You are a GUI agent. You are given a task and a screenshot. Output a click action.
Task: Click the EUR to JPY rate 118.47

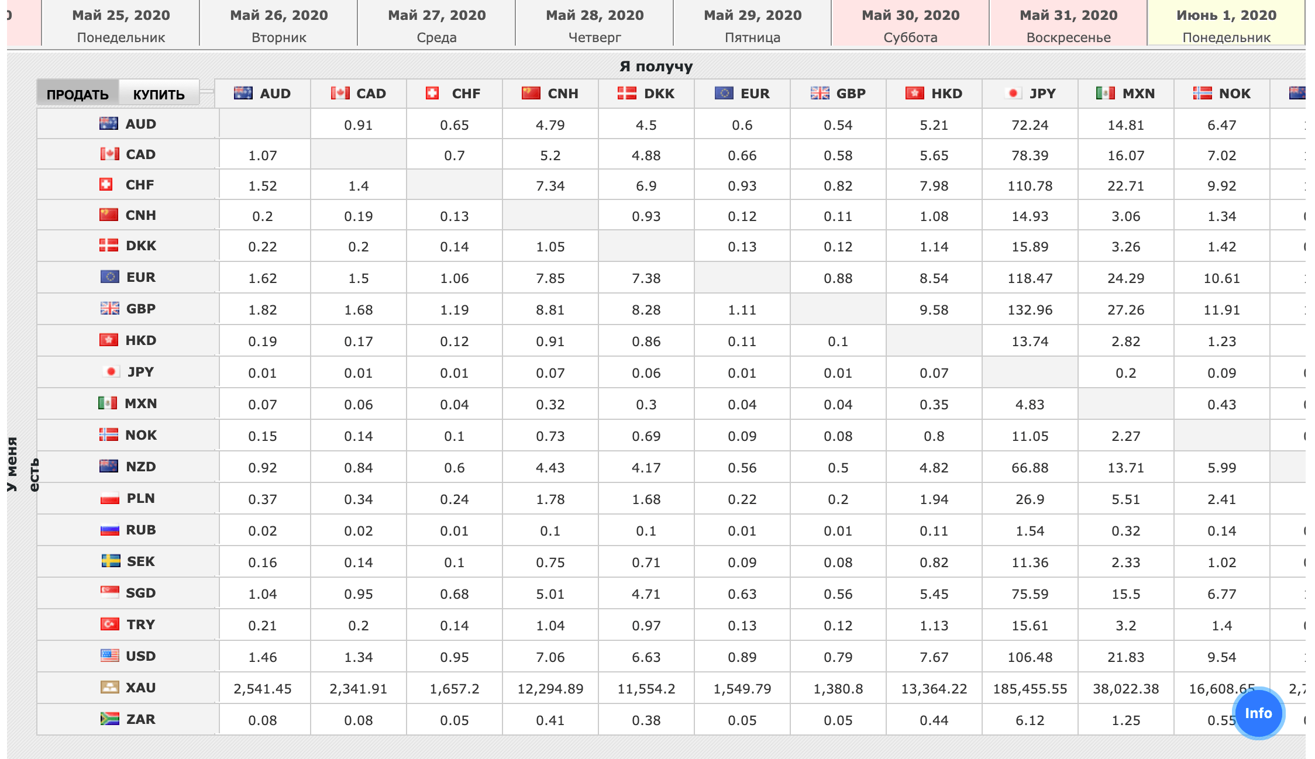point(1030,278)
